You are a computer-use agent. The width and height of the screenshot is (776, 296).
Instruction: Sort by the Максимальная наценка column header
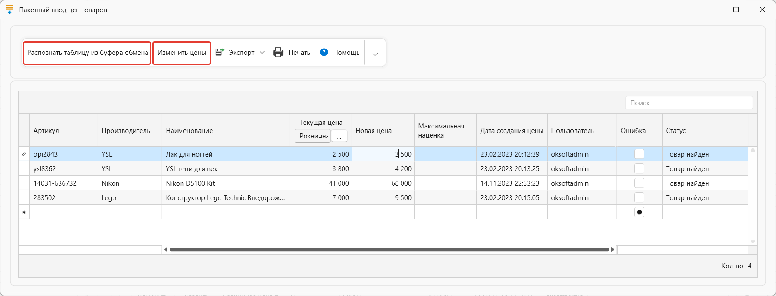[446, 130]
